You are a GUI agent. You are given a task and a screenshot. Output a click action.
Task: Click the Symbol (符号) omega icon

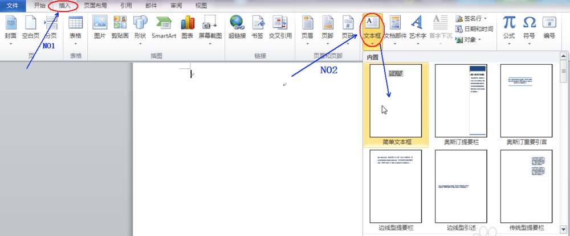[530, 23]
